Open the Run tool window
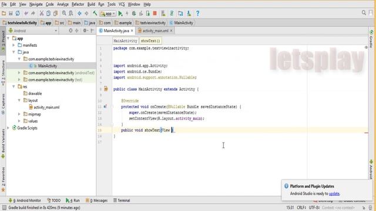Viewport: 376px width, 211px height. point(73,200)
